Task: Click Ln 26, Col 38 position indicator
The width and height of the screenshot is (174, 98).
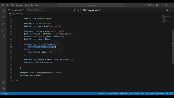Action: tap(108, 94)
